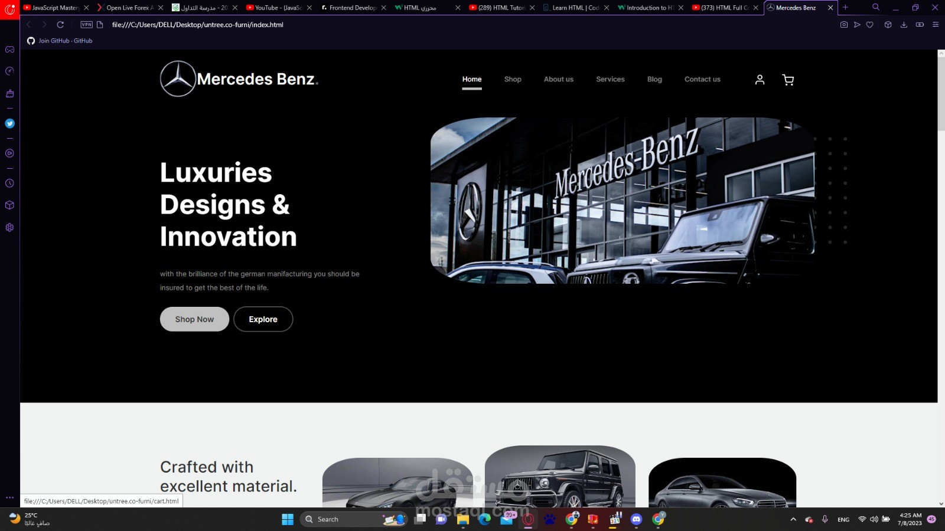Screen dimensions: 945x531
Task: Go to About us page
Action: 558,79
